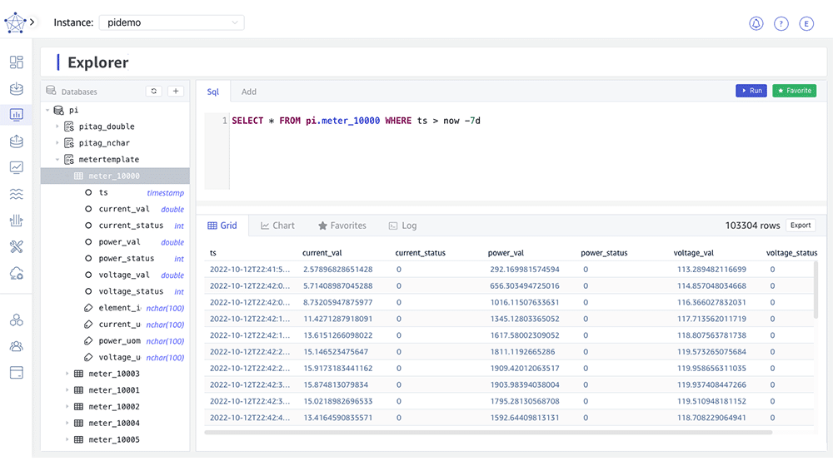This screenshot has width=833, height=466.
Task: Switch to the Sql tab
Action: (213, 92)
